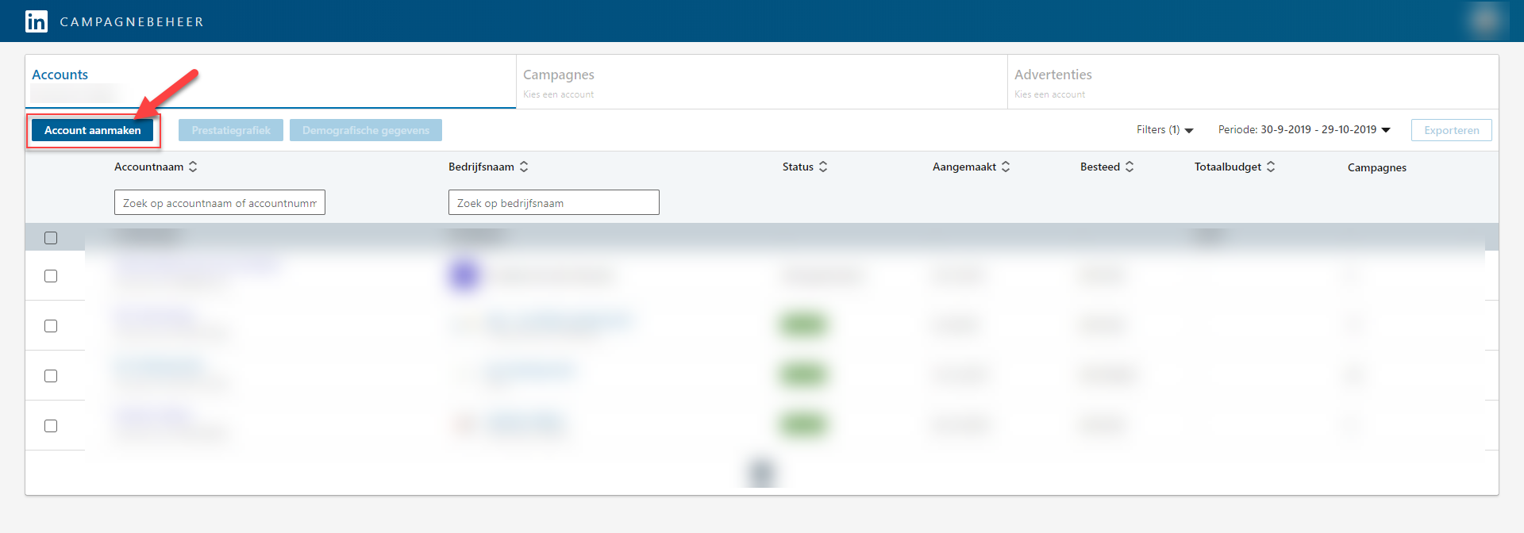The width and height of the screenshot is (1524, 533).
Task: Expand the Filters (1) dropdown
Action: (x=1164, y=130)
